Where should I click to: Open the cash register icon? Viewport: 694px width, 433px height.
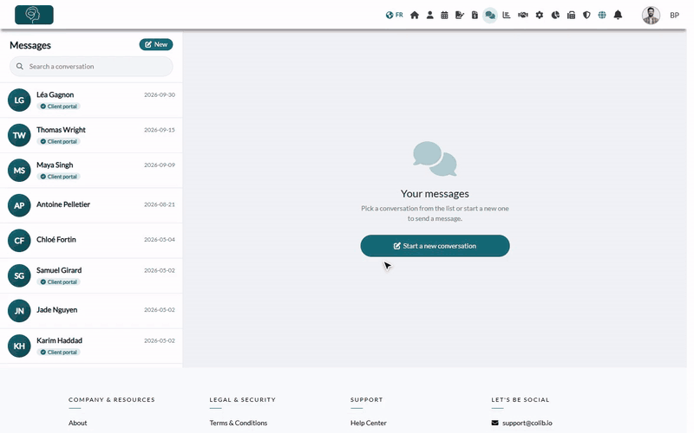(571, 15)
